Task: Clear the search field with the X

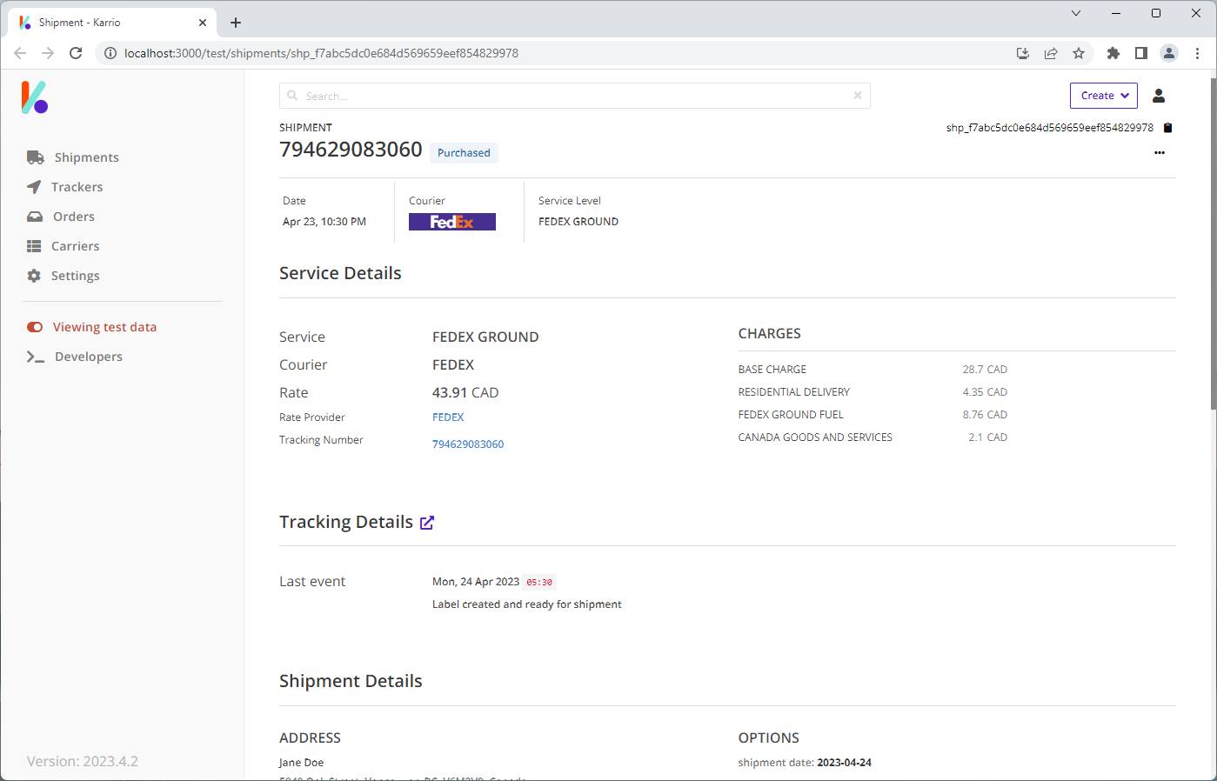Action: (858, 96)
